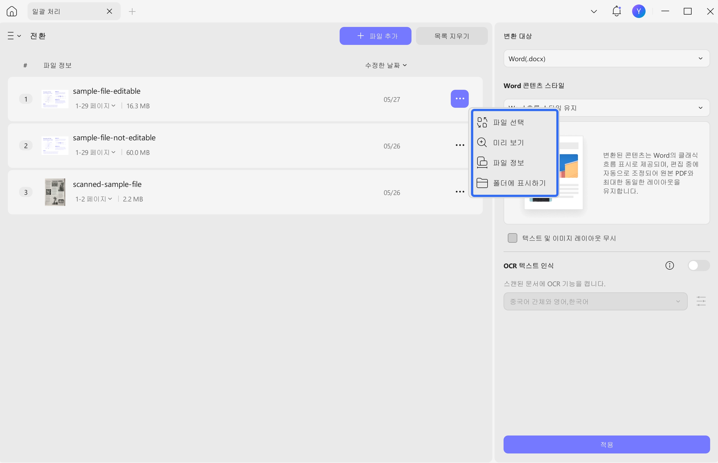Choose 미리 보기 from context menu
Screen dimensions: 718x463
tap(515, 143)
